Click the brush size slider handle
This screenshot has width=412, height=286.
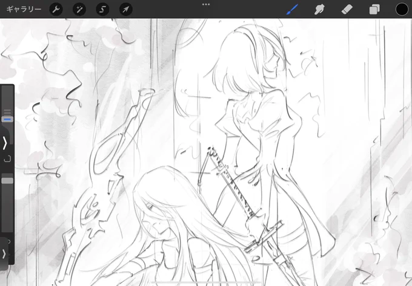pos(7,119)
